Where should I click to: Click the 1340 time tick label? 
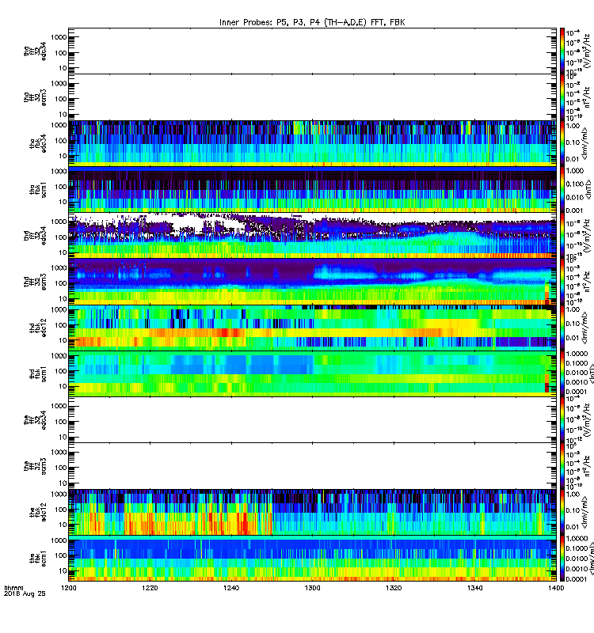(474, 588)
